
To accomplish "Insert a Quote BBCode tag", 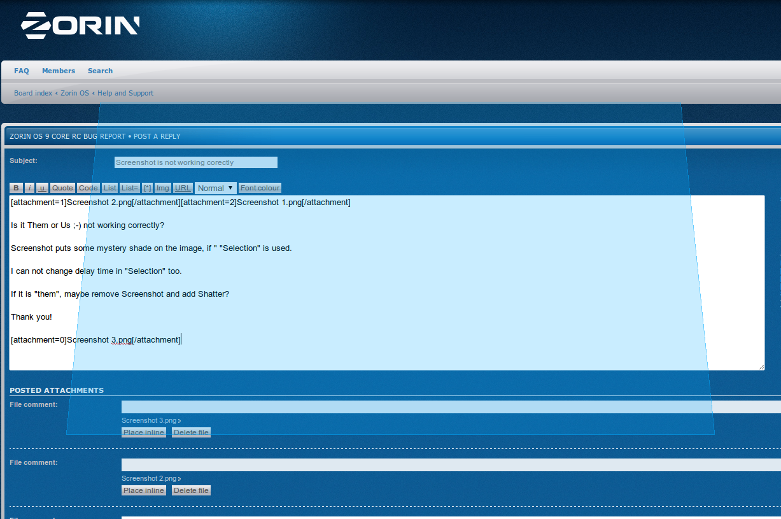I will (62, 188).
